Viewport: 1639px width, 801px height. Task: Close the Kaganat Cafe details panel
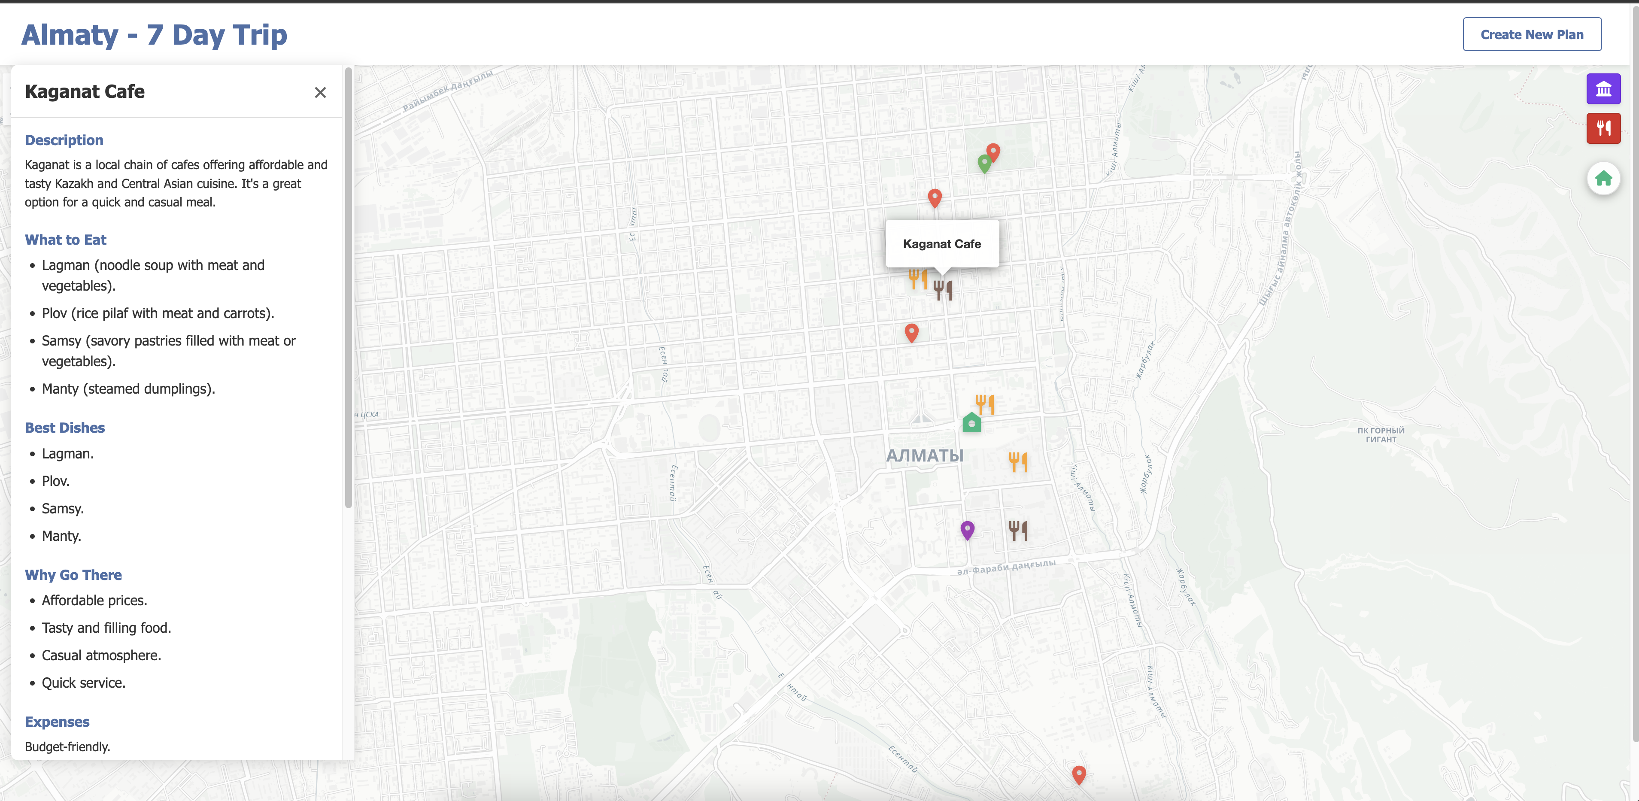coord(320,93)
